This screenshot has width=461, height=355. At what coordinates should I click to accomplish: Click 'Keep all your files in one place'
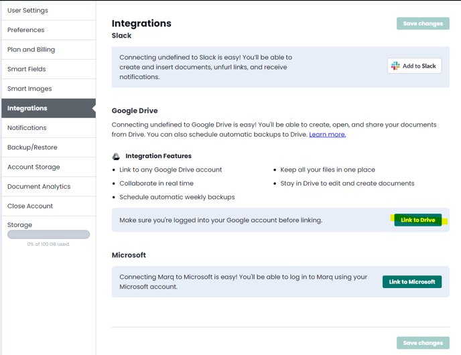pyautogui.click(x=328, y=169)
